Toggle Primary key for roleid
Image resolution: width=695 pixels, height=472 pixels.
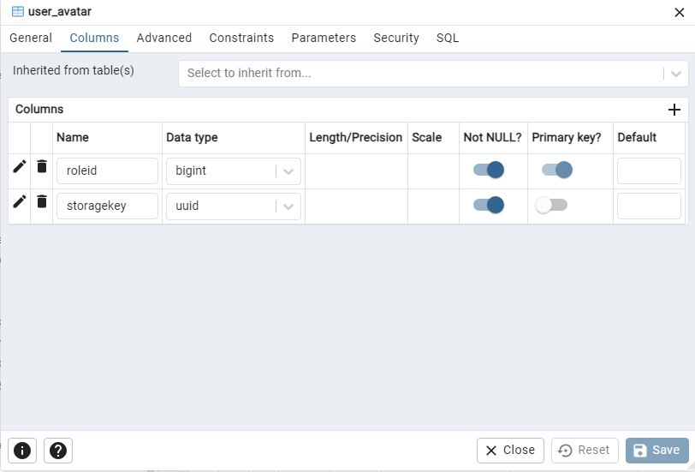point(556,170)
